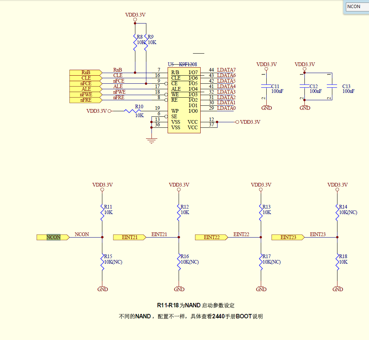Screen dimensions: 369x340
Task: Select the CLE port label flag
Action: (x=85, y=78)
